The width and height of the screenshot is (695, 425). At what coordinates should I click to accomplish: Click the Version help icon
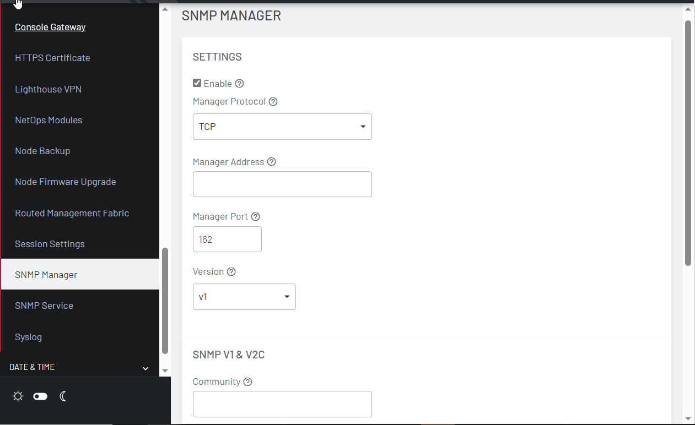(230, 271)
